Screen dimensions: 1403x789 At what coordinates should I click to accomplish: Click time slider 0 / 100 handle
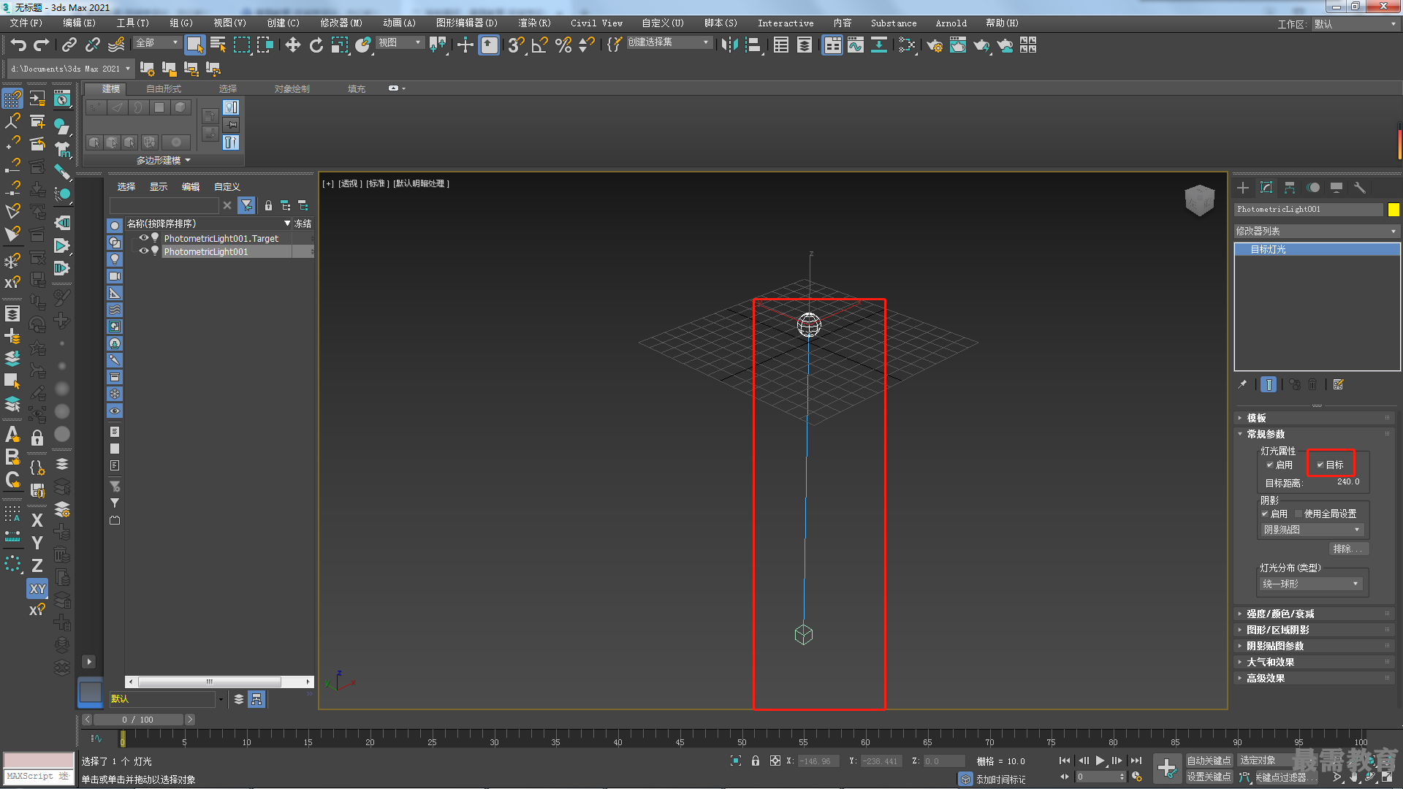tap(137, 720)
